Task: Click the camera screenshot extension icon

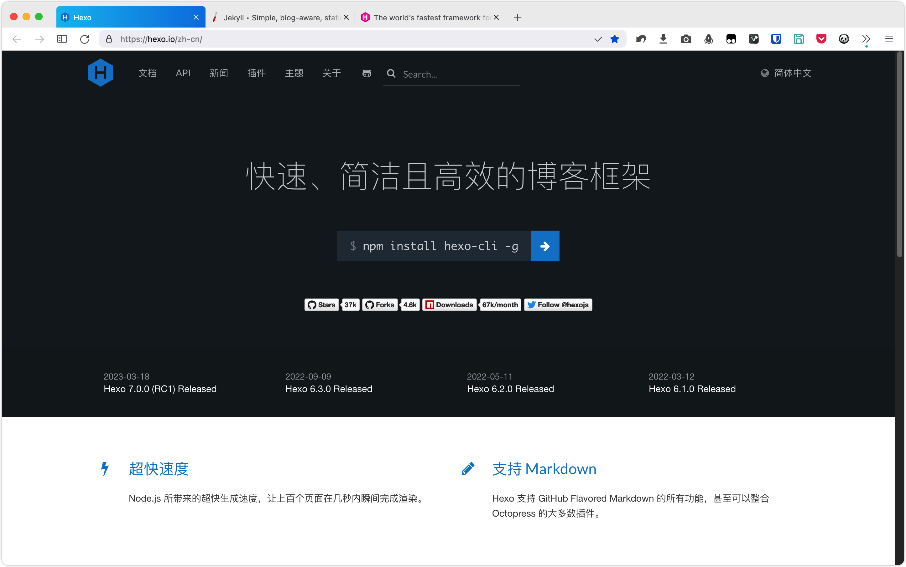Action: coord(686,39)
